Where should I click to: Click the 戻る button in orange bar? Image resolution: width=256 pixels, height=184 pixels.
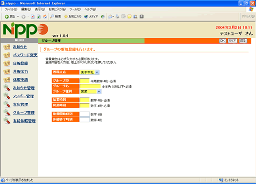coord(243,41)
